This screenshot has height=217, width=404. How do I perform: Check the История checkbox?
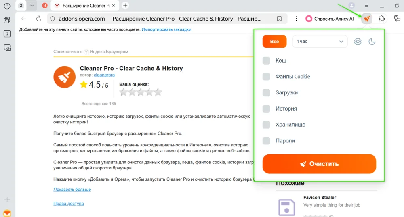[x=266, y=108]
